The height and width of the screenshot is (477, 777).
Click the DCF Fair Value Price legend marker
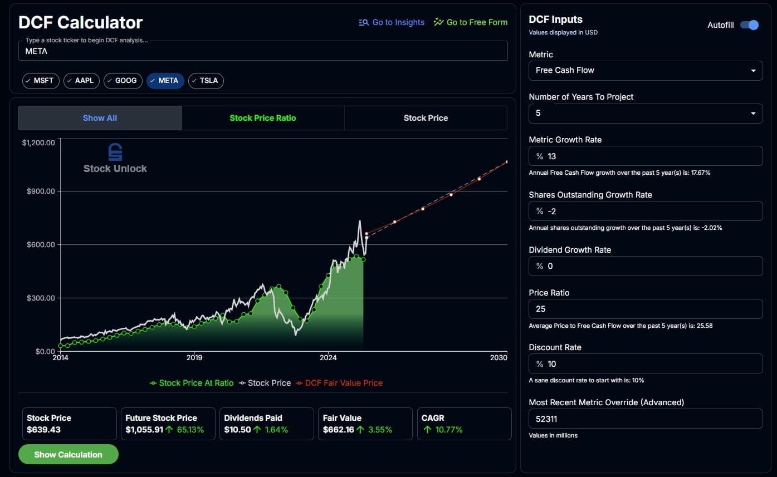pyautogui.click(x=300, y=383)
